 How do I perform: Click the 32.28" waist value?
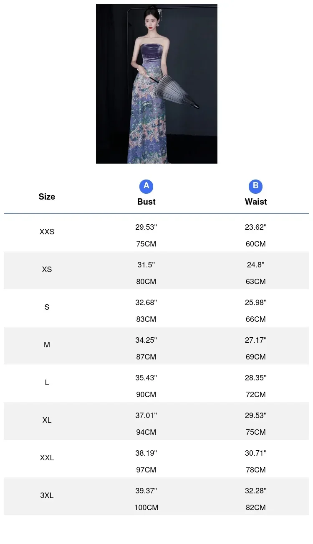click(x=256, y=491)
